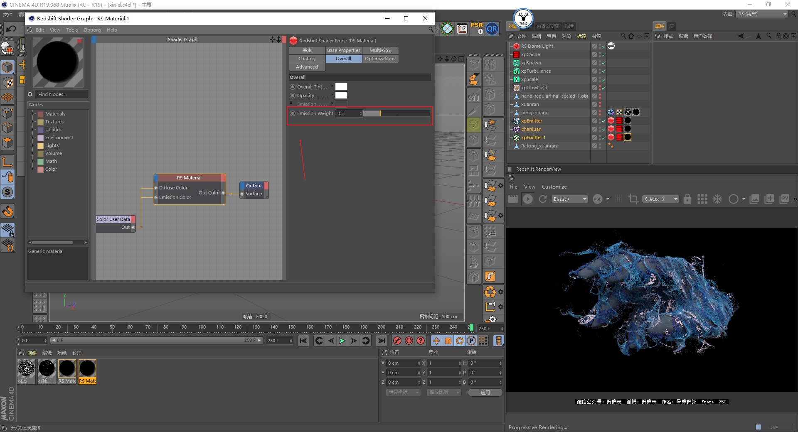This screenshot has width=798, height=432.
Task: Open the 界面 layout dropdown RS (用户)
Action: tap(762, 14)
